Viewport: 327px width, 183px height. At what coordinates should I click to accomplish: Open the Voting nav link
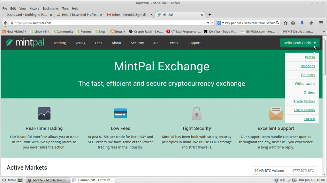click(x=80, y=43)
